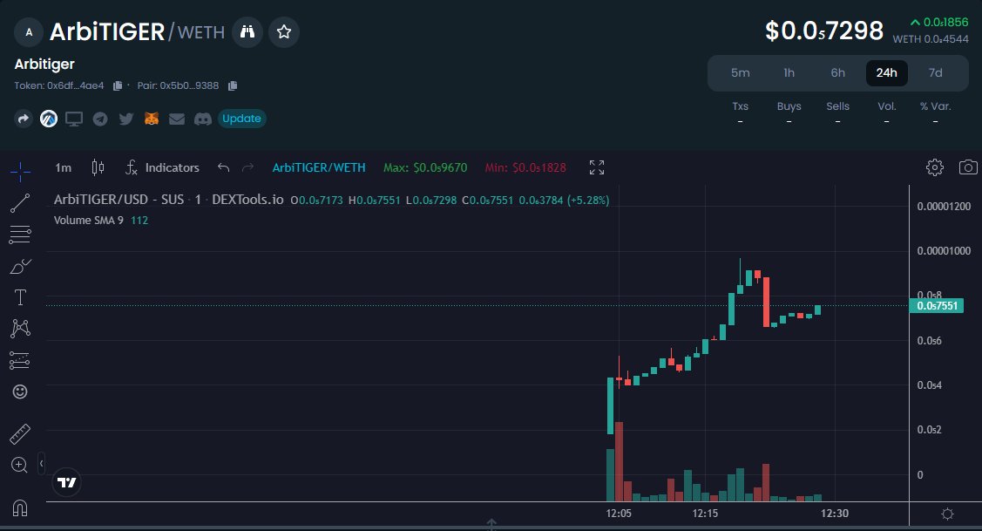Image resolution: width=982 pixels, height=531 pixels.
Task: Collapse the drawing toolbar with the chevron
Action: coord(41,464)
